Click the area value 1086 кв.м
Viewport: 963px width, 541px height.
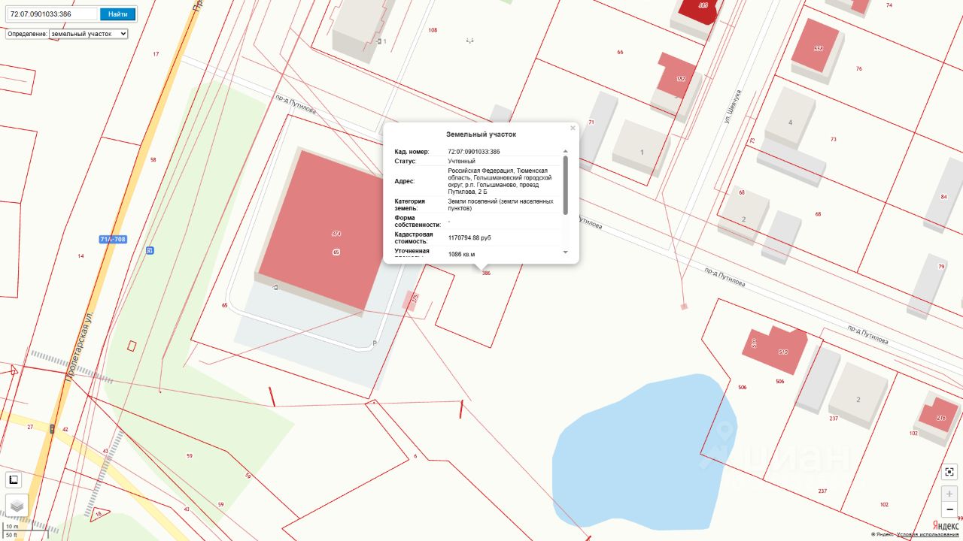click(461, 254)
